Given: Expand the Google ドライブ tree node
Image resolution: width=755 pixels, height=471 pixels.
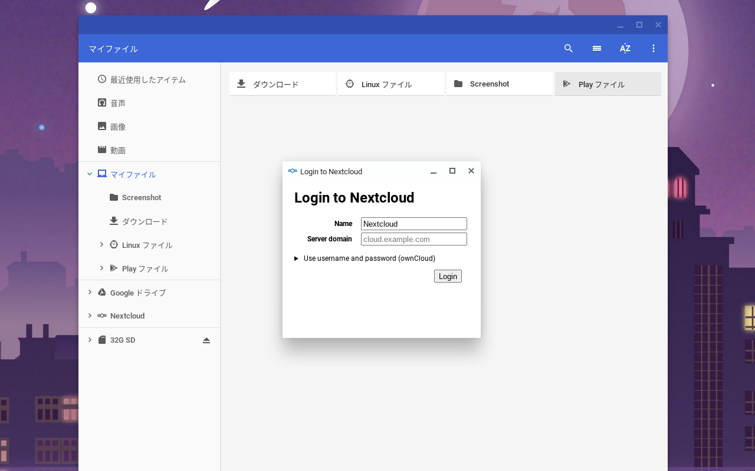Looking at the screenshot, I should click(x=90, y=292).
